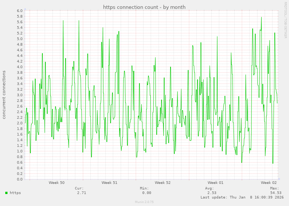Click the 'Min:' column header

(x=144, y=188)
